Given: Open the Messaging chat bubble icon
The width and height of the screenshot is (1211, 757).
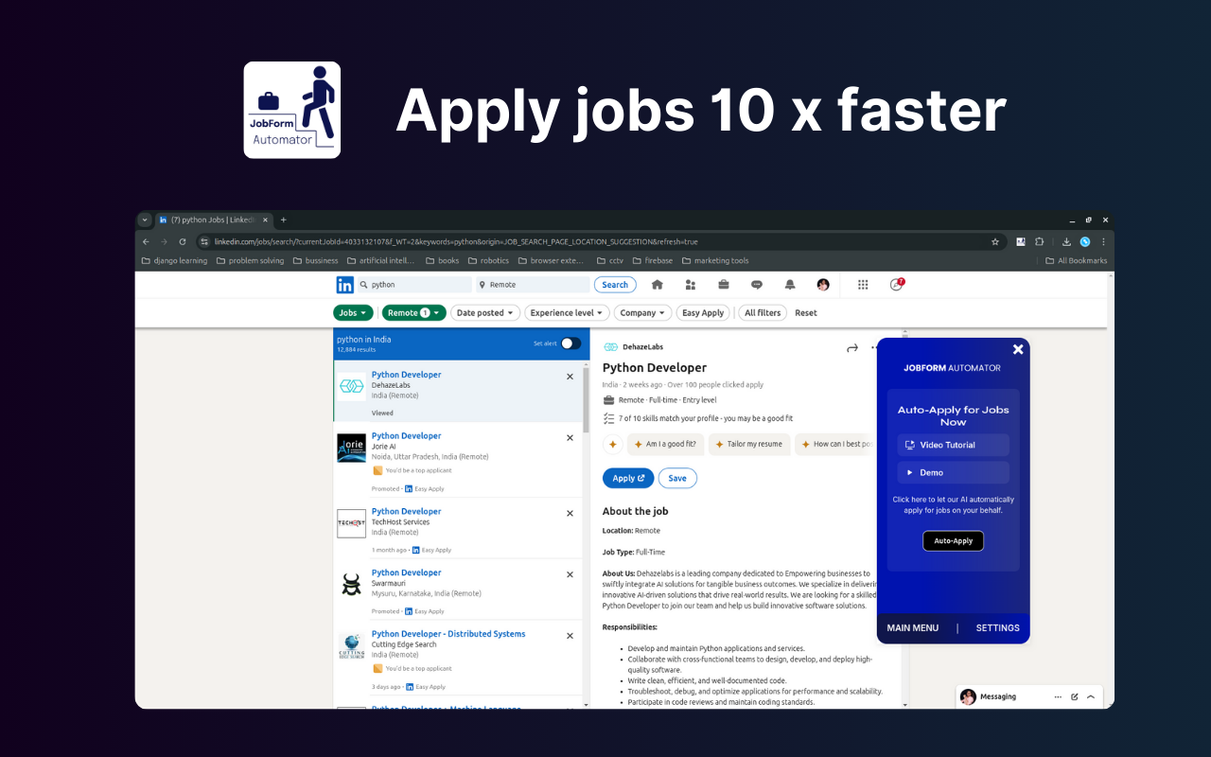Looking at the screenshot, I should (757, 285).
